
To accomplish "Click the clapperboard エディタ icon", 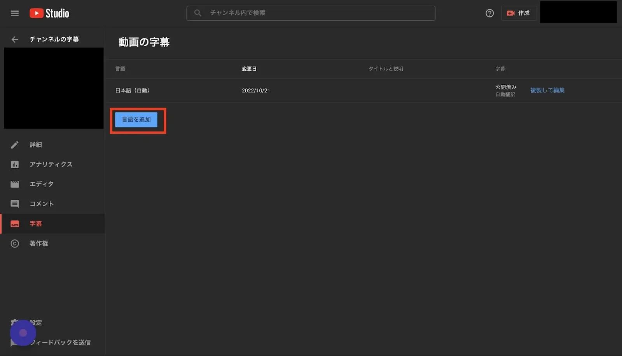I will pos(15,184).
